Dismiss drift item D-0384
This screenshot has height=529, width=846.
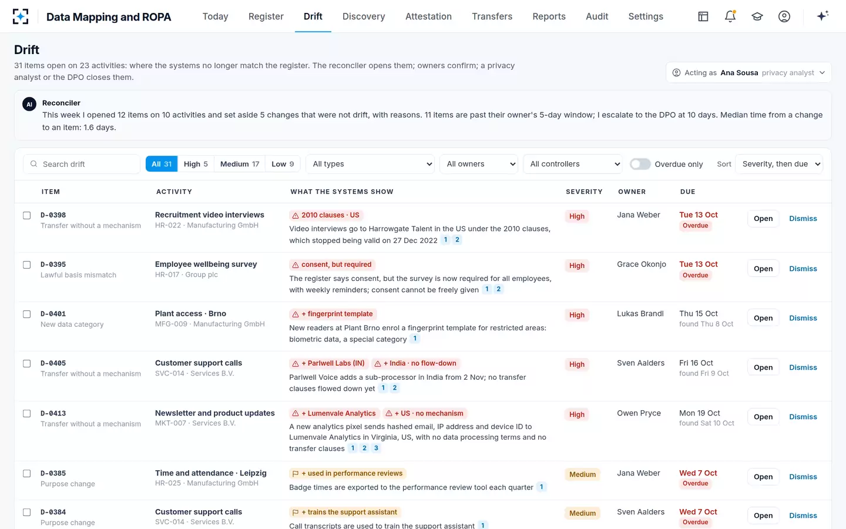803,515
